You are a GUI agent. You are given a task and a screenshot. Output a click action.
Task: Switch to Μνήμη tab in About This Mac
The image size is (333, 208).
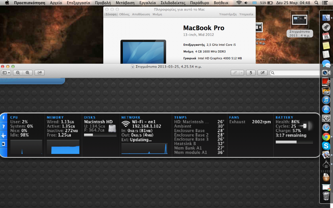click(157, 14)
